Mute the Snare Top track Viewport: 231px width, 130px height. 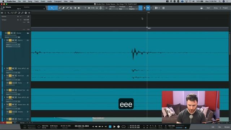tap(7, 90)
